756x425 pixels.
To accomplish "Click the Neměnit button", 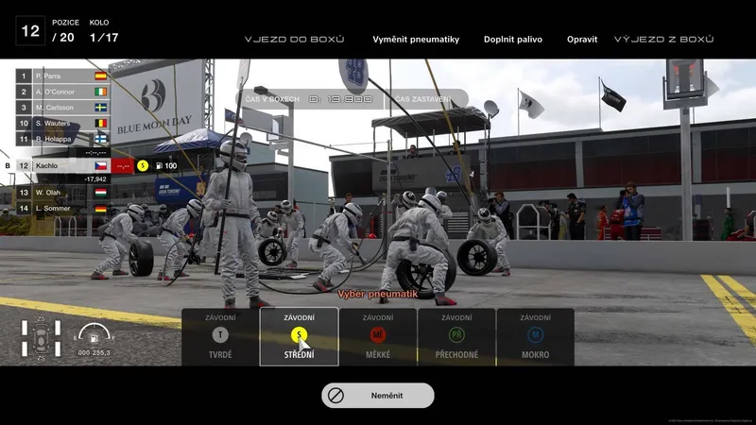I will click(x=377, y=396).
